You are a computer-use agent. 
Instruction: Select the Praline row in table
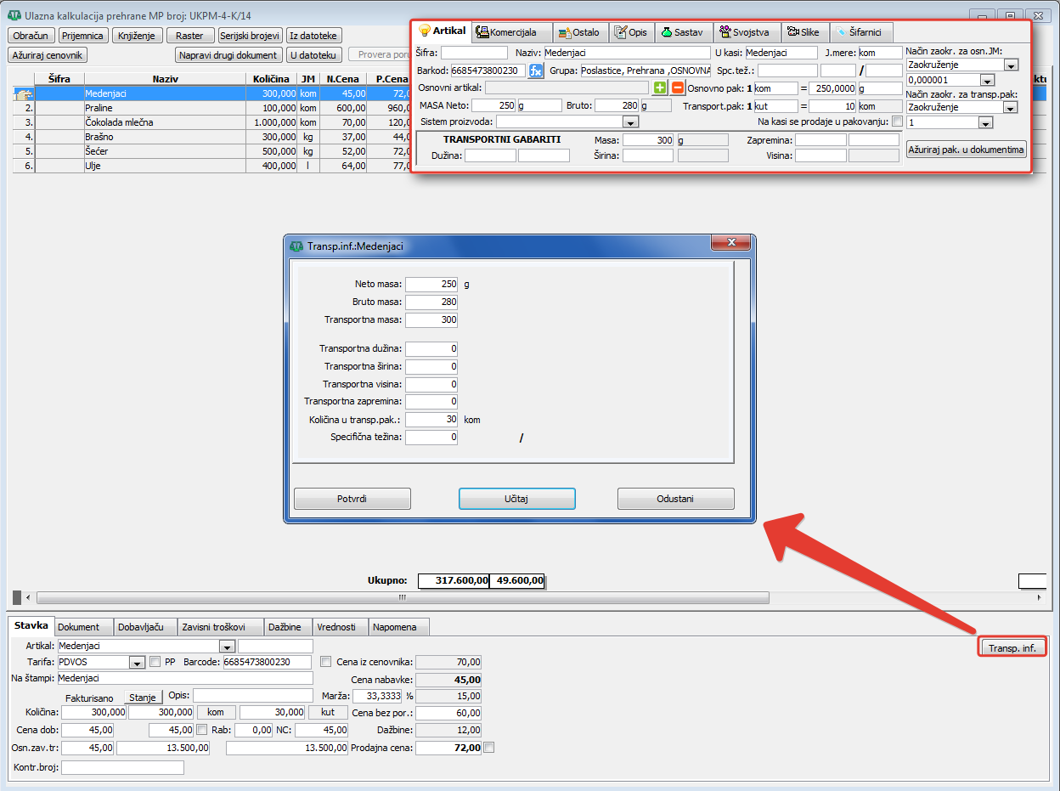165,109
